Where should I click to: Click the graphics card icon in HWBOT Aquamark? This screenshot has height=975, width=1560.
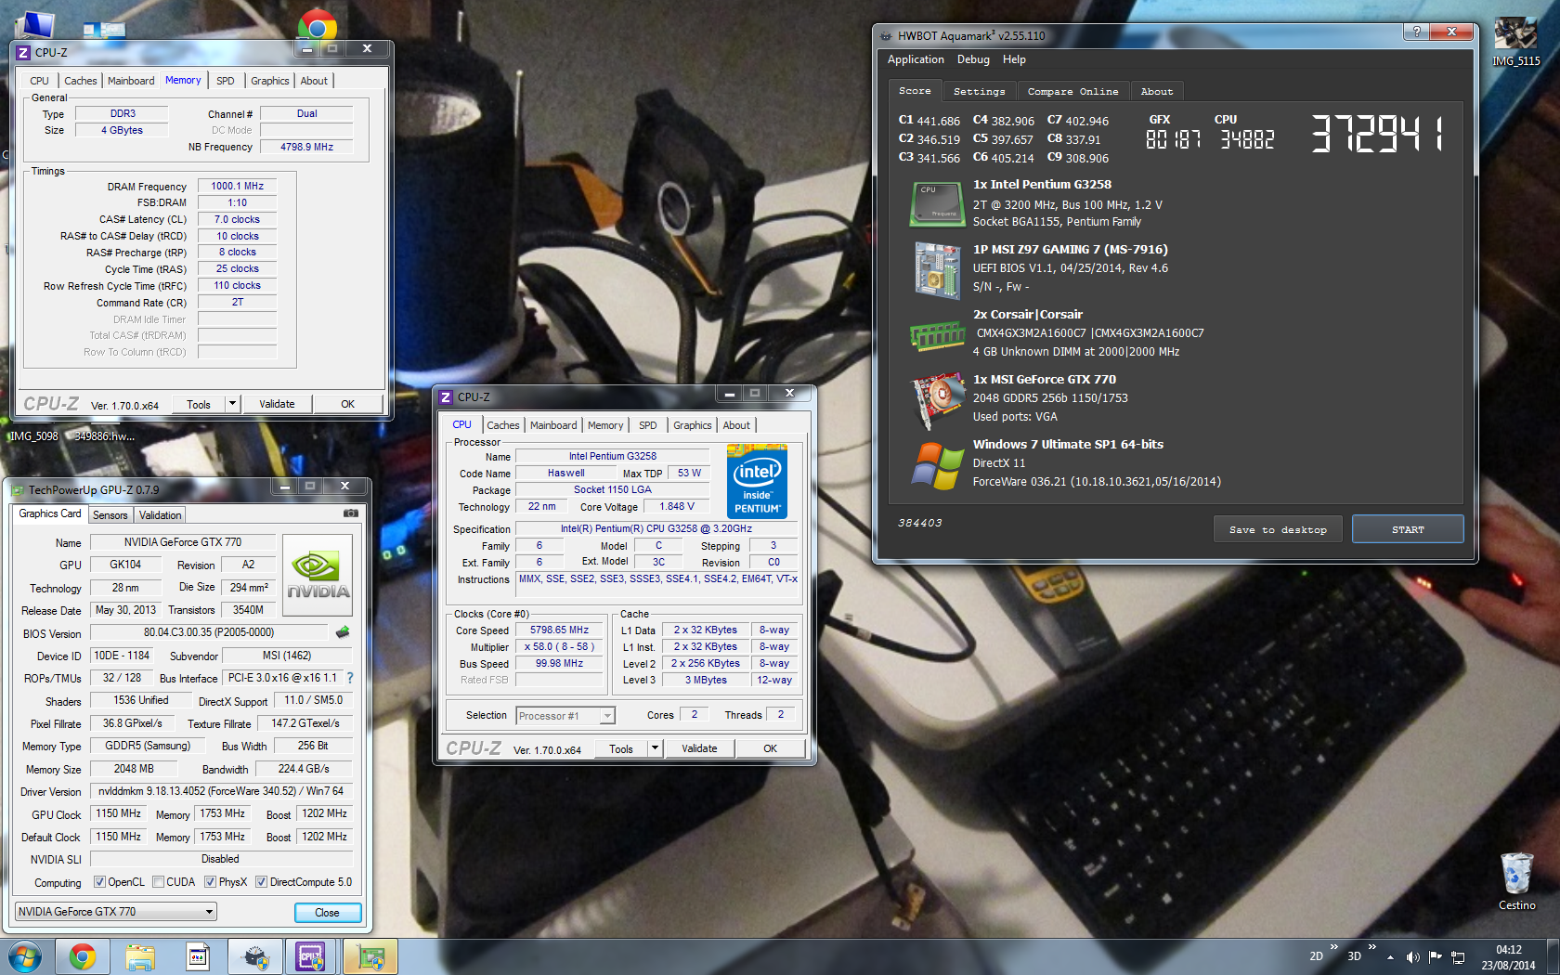[937, 400]
